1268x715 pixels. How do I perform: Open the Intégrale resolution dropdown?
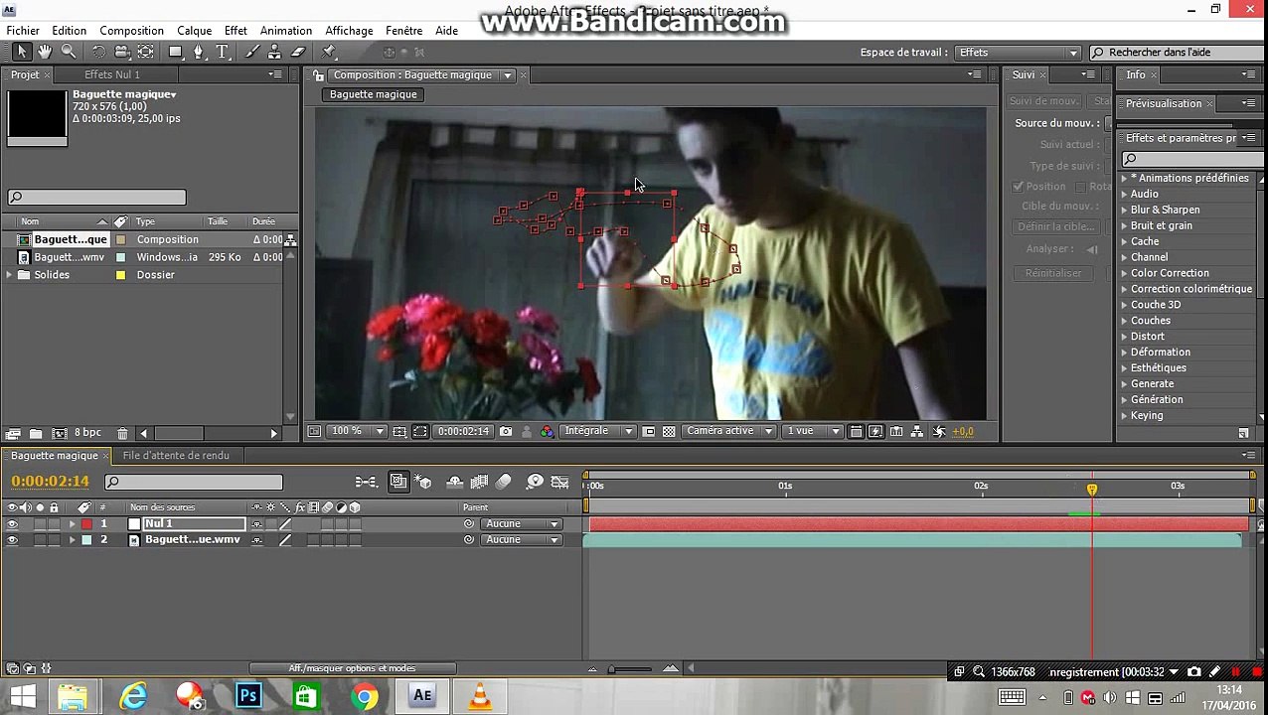(x=597, y=431)
